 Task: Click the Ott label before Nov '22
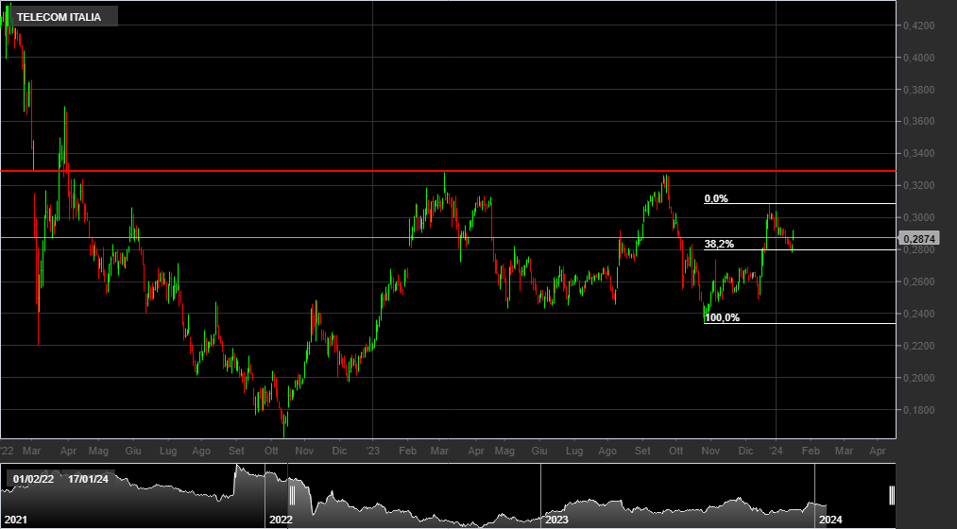pyautogui.click(x=271, y=452)
